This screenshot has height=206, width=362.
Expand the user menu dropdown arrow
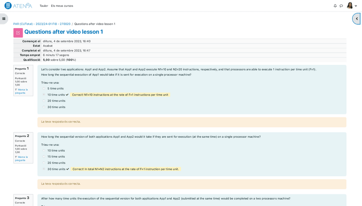(356, 6)
